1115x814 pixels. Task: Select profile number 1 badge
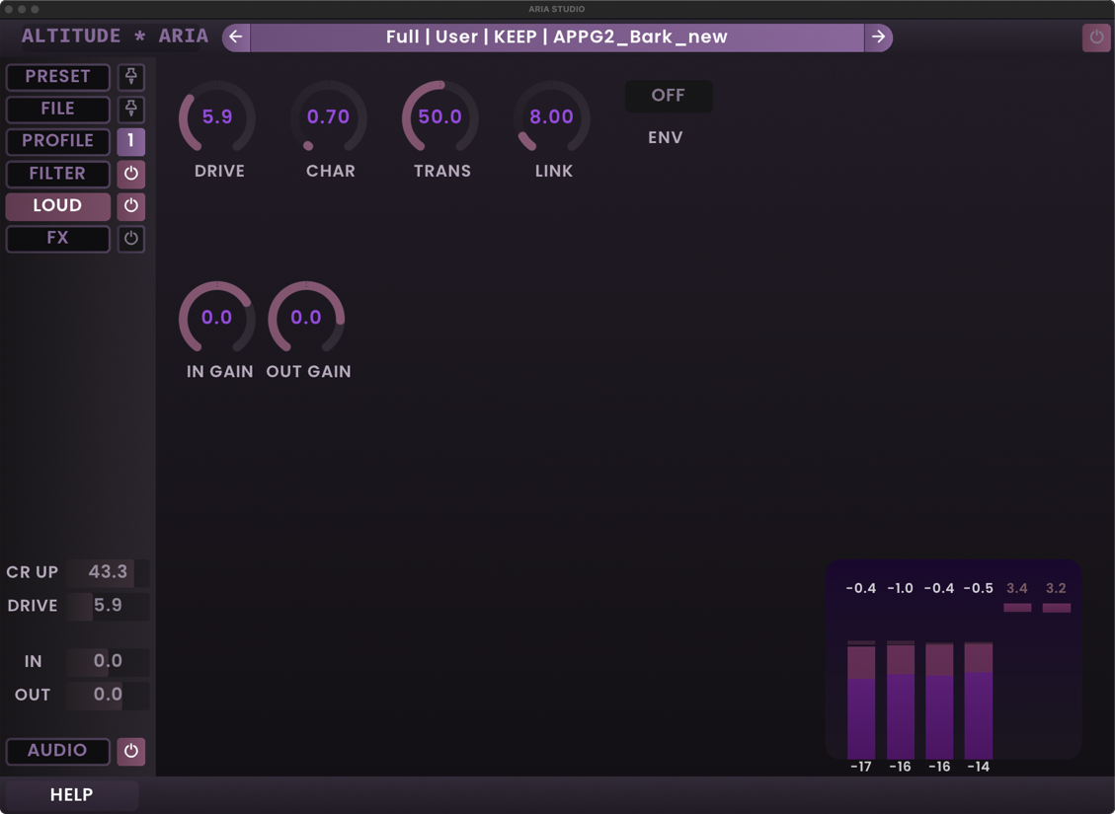coord(130,141)
